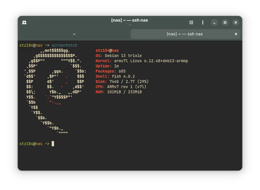
Task: Click the "OS: Debian 13 trixie" line
Action: [117, 56]
